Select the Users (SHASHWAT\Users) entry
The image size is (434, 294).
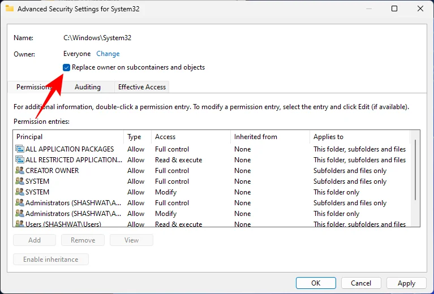point(212,223)
